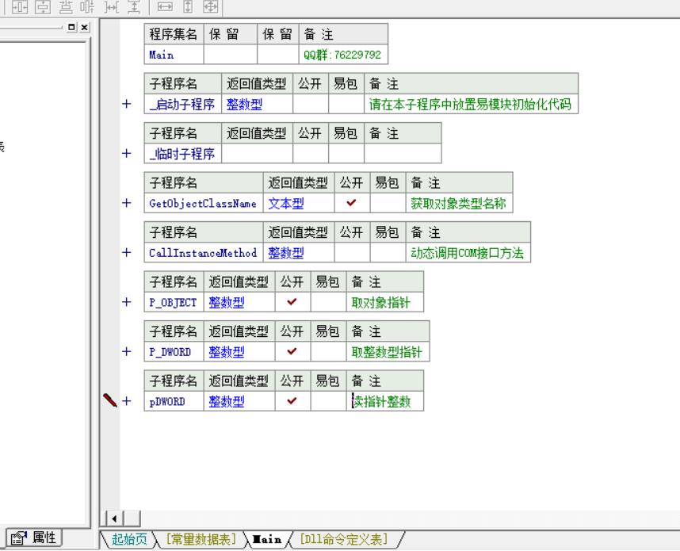The width and height of the screenshot is (680, 551).
Task: Select the P_DWORD name cell
Action: click(174, 351)
